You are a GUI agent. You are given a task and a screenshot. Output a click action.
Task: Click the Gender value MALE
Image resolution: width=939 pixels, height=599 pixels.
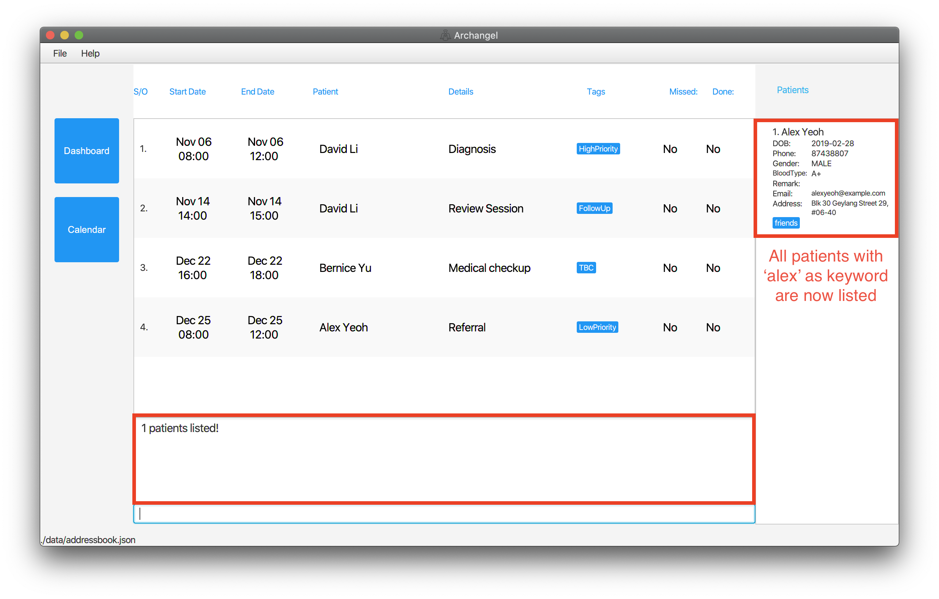point(821,164)
